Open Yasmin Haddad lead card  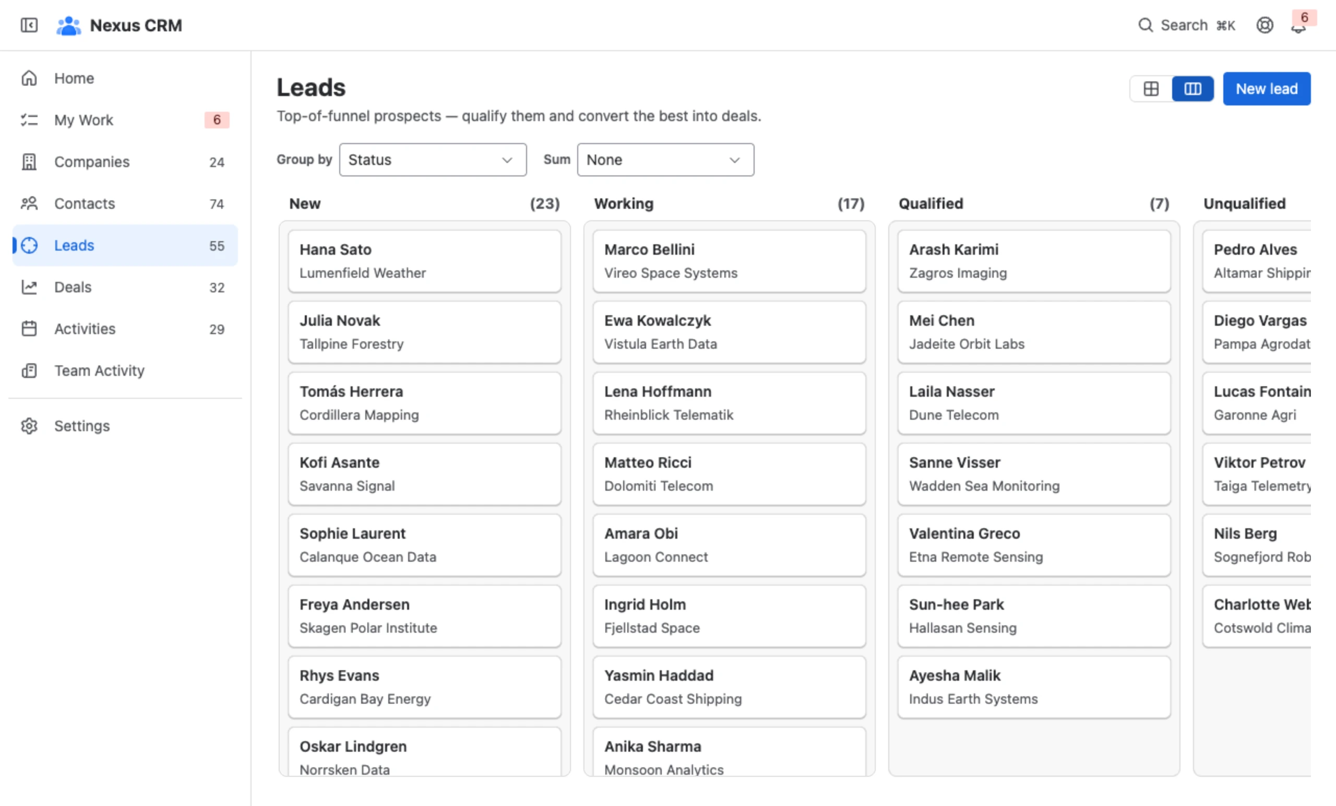pos(729,687)
